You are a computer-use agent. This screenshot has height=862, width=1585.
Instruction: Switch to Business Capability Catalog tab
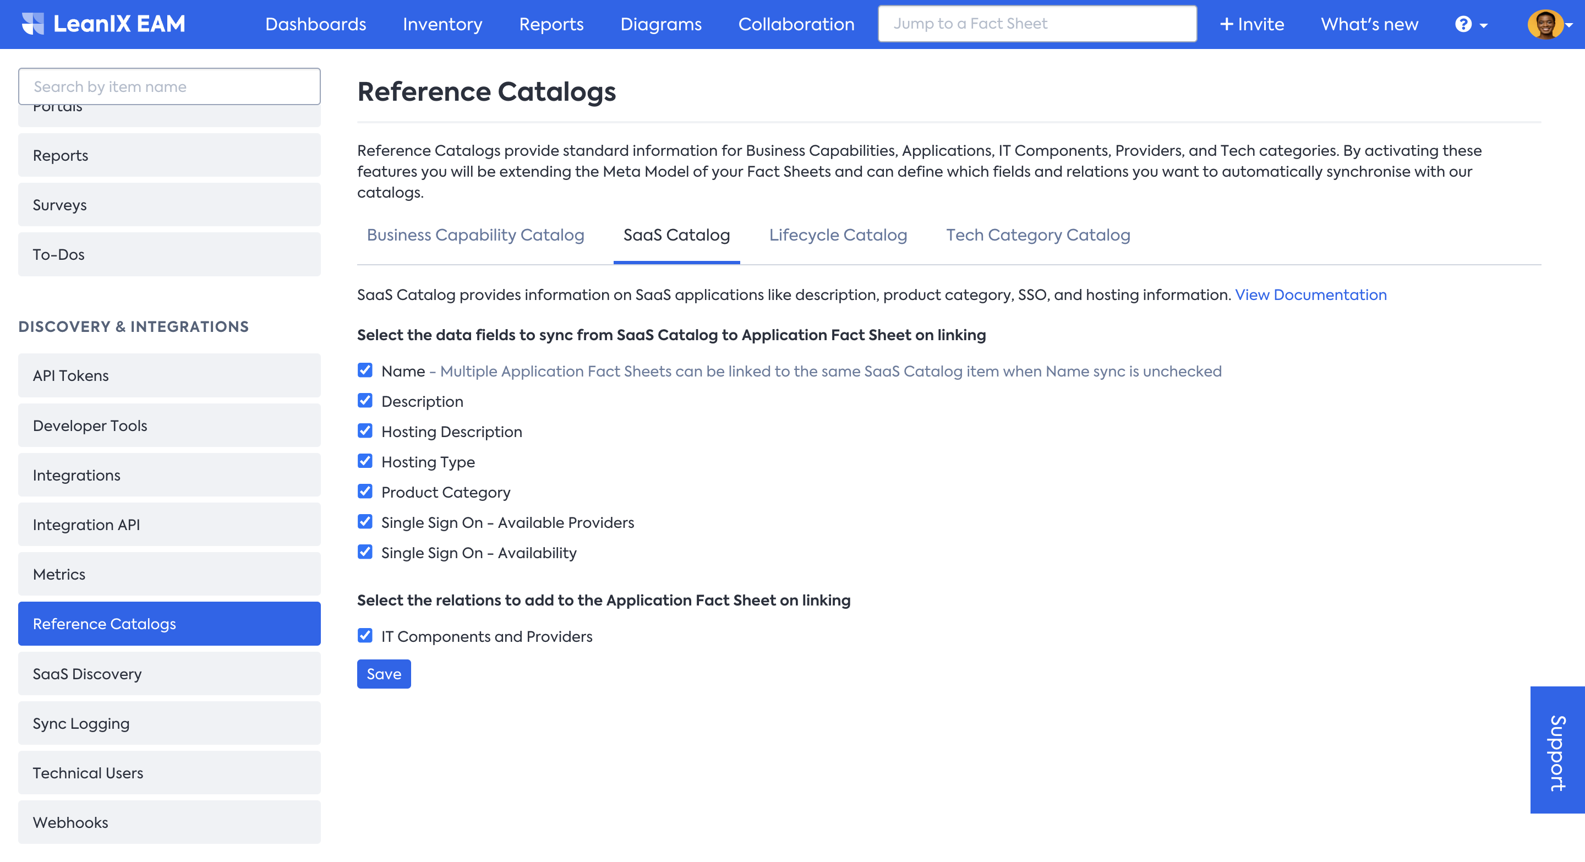tap(475, 235)
